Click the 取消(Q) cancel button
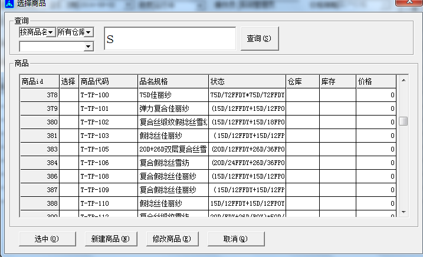Viewport: 423px width, 257px height. coord(236,239)
